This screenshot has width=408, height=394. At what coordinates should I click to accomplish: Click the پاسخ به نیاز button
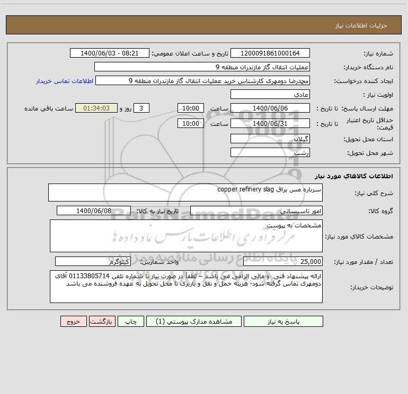click(283, 321)
